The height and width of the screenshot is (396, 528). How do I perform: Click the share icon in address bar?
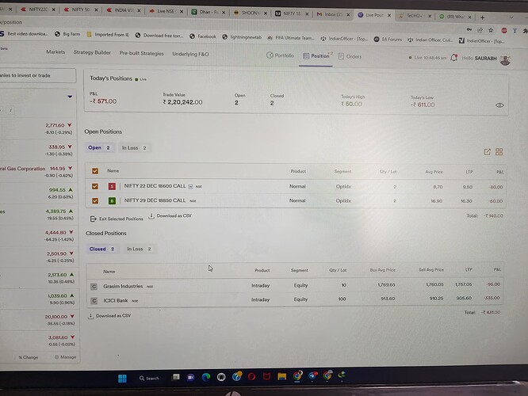(x=480, y=30)
